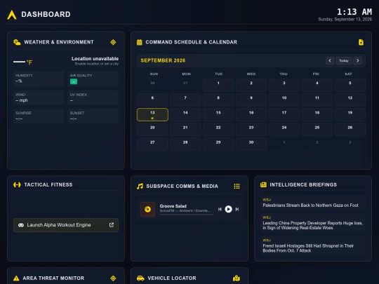This screenshot has width=379, height=284.
Task: Click 'Enable location or set a city' text
Action: (x=97, y=64)
